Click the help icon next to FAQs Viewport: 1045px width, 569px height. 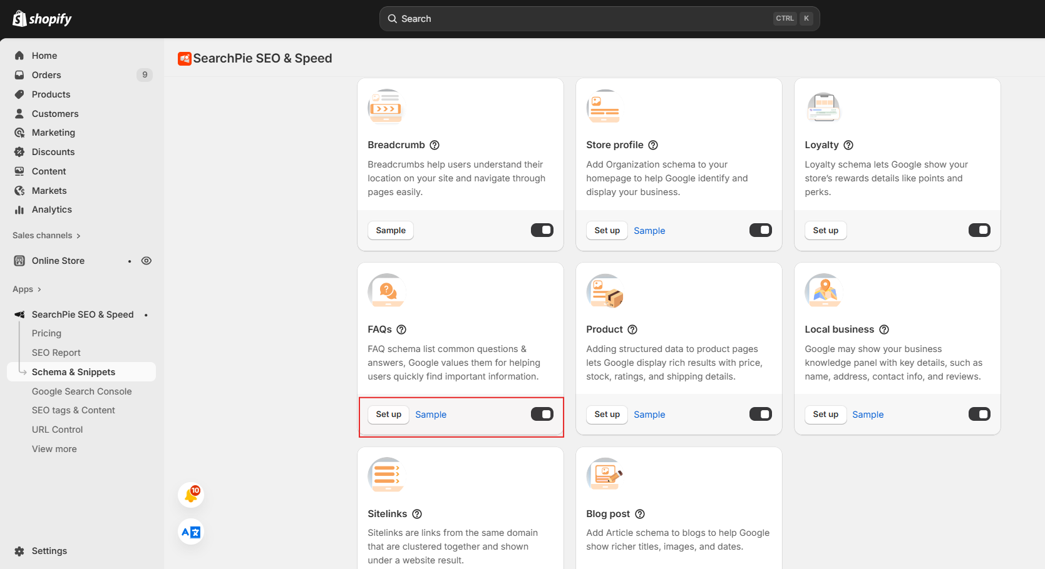pyautogui.click(x=403, y=329)
